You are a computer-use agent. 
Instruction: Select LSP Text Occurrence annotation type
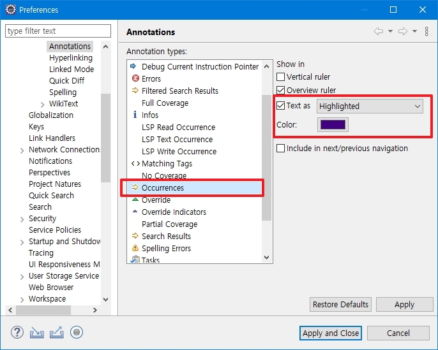coord(177,139)
